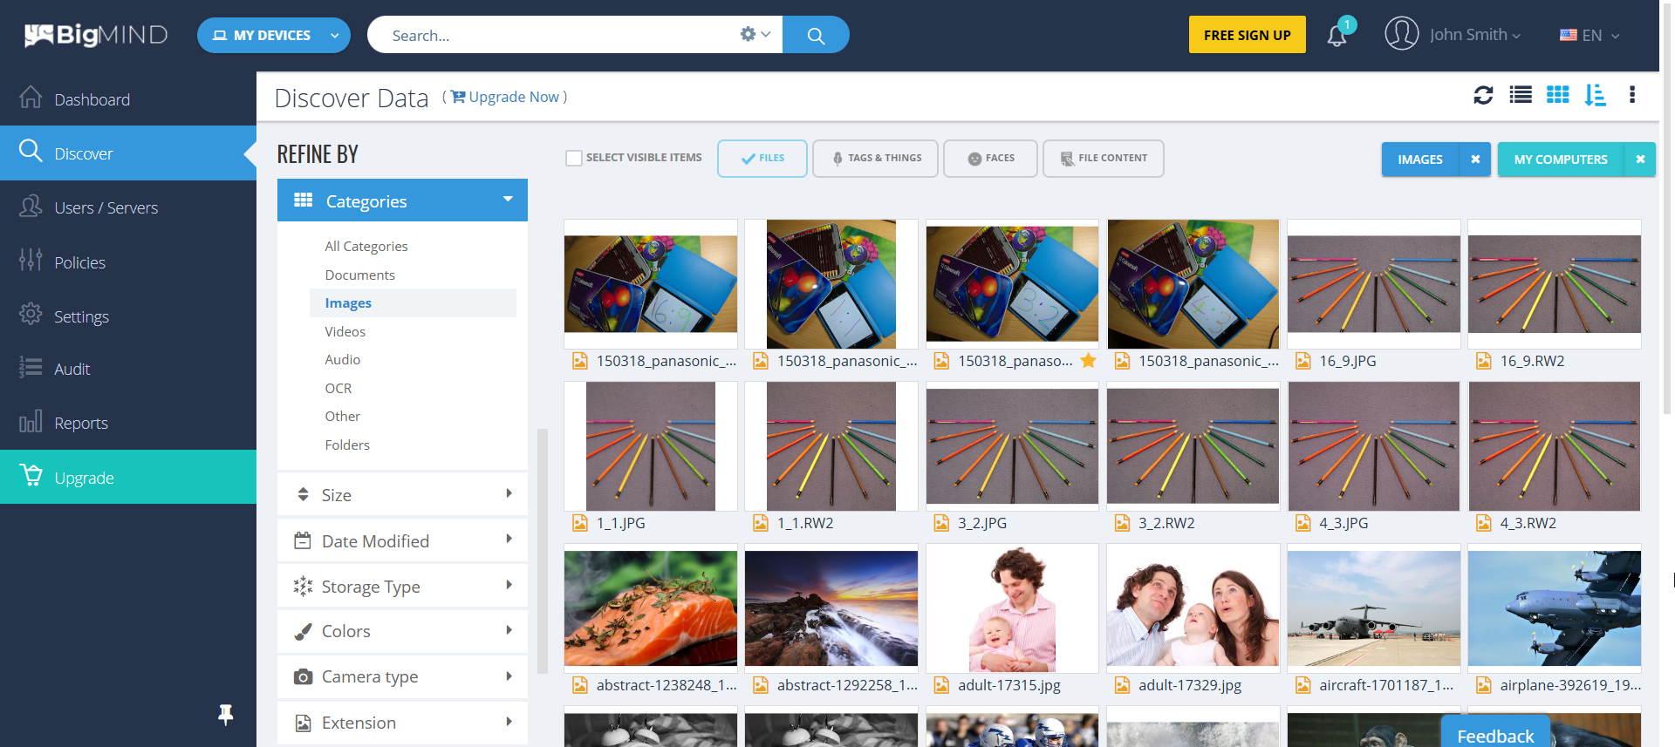Expand the Camera type filter

(x=402, y=676)
